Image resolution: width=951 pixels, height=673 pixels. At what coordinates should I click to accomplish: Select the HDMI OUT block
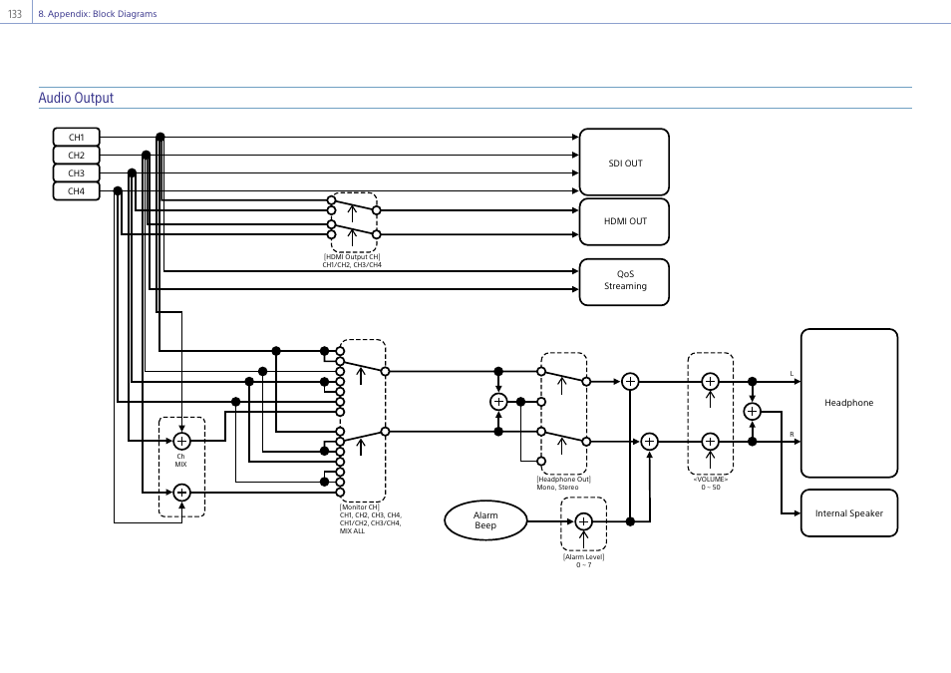625,221
